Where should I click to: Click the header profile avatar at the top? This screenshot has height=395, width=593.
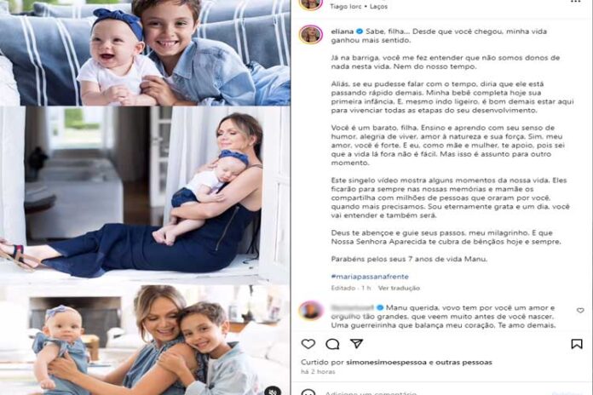click(x=310, y=3)
